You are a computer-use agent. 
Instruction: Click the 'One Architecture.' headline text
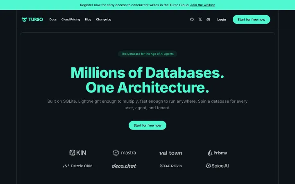(147, 88)
